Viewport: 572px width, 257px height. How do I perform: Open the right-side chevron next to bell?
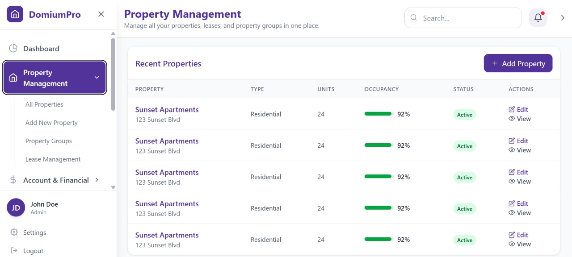tap(563, 17)
